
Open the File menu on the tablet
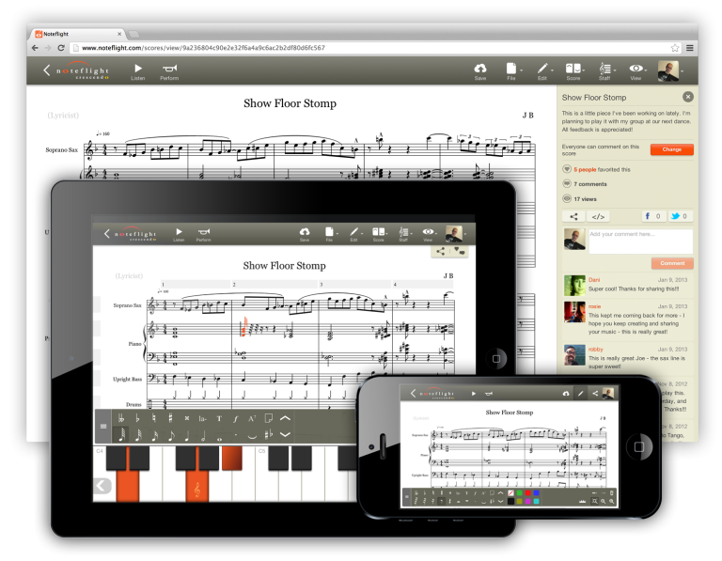tap(330, 234)
